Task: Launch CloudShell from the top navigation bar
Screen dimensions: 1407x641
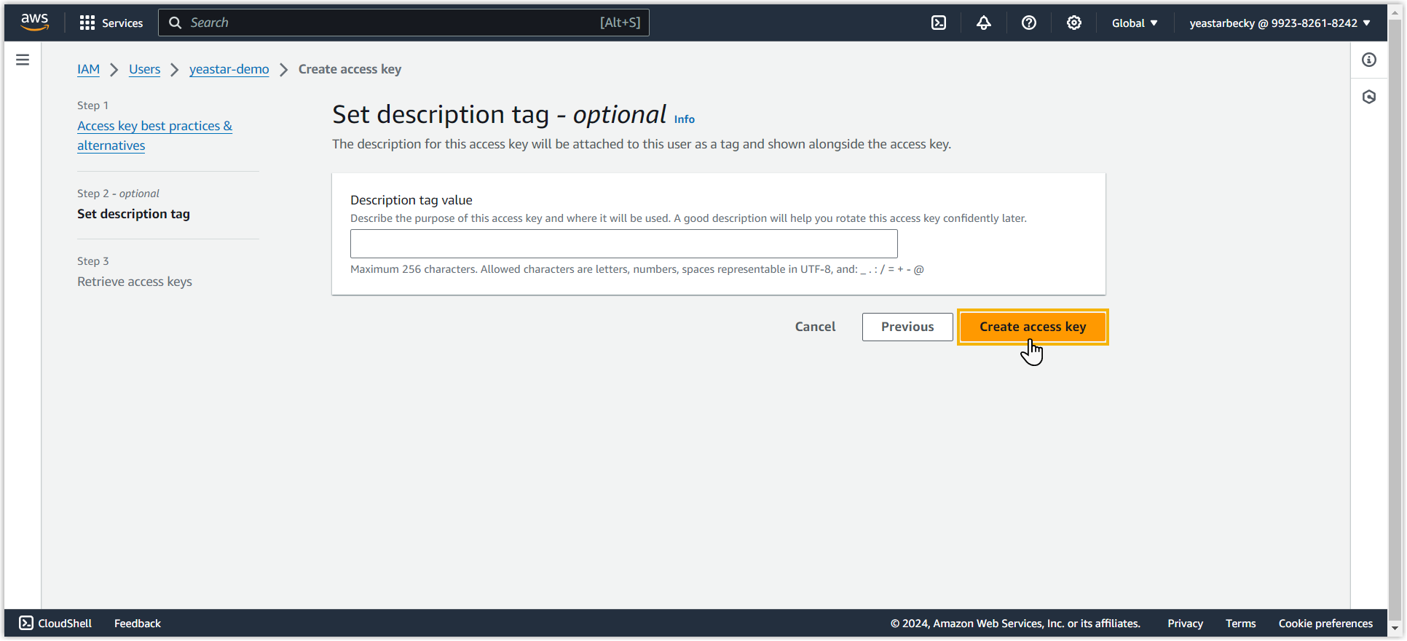Action: click(x=939, y=23)
